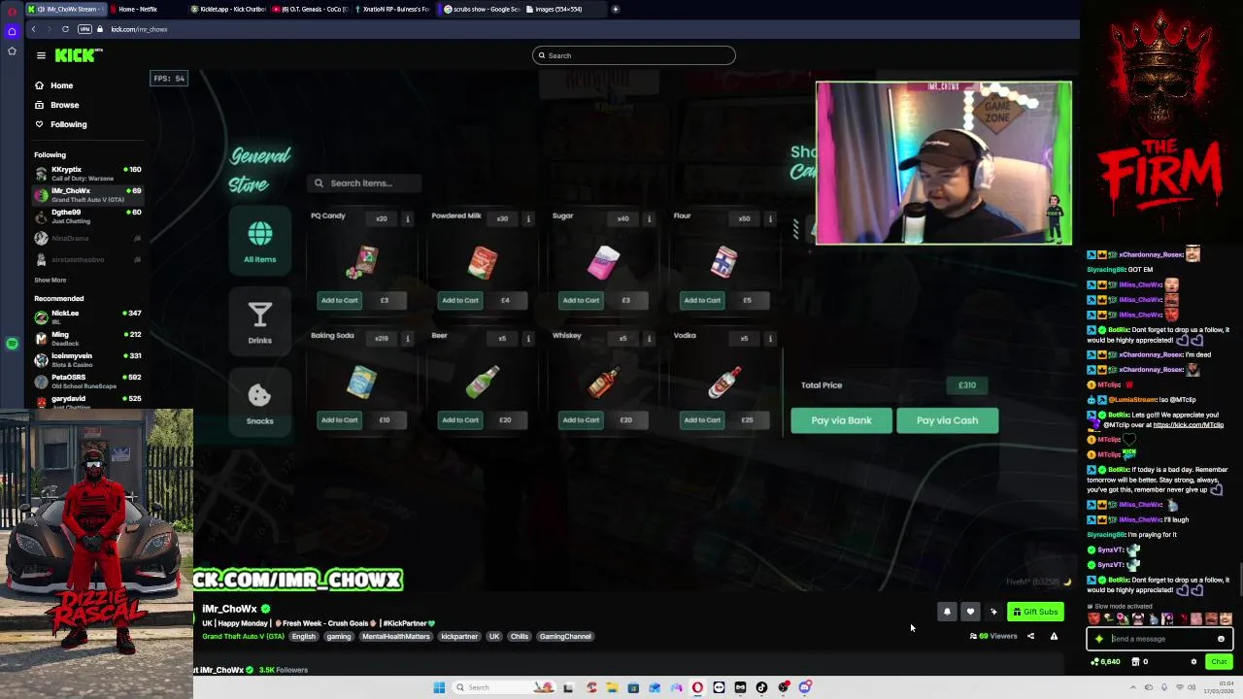This screenshot has width=1243, height=699.
Task: Click the kickpartner tag
Action: pyautogui.click(x=459, y=637)
